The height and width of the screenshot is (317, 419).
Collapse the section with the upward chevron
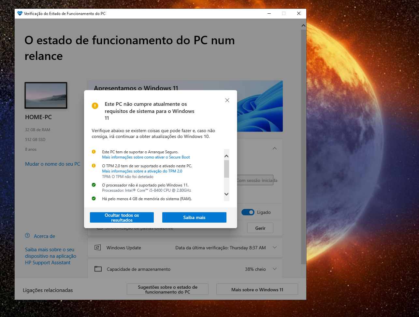coord(275,148)
